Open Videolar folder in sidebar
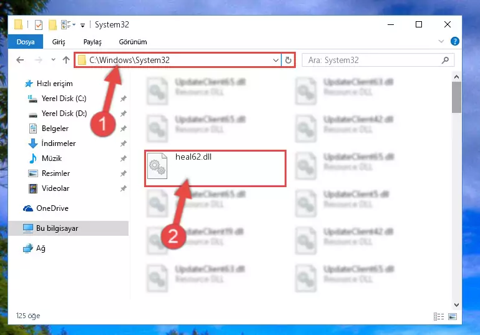The width and height of the screenshot is (480, 335). [49, 188]
